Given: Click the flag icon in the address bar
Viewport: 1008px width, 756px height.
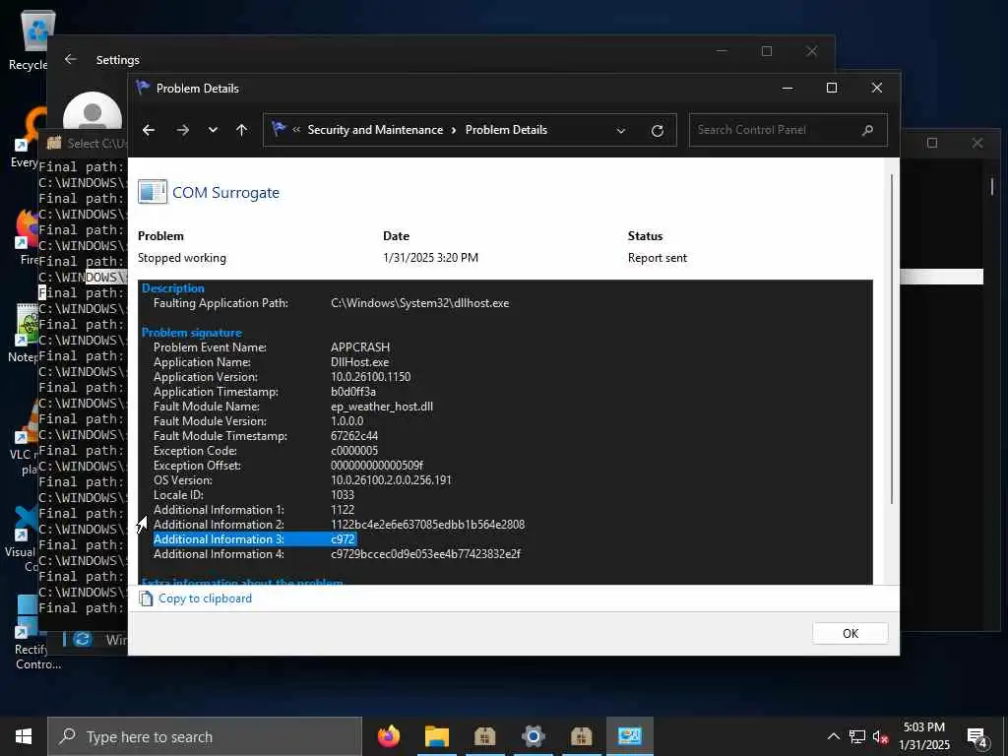Looking at the screenshot, I should coord(279,129).
